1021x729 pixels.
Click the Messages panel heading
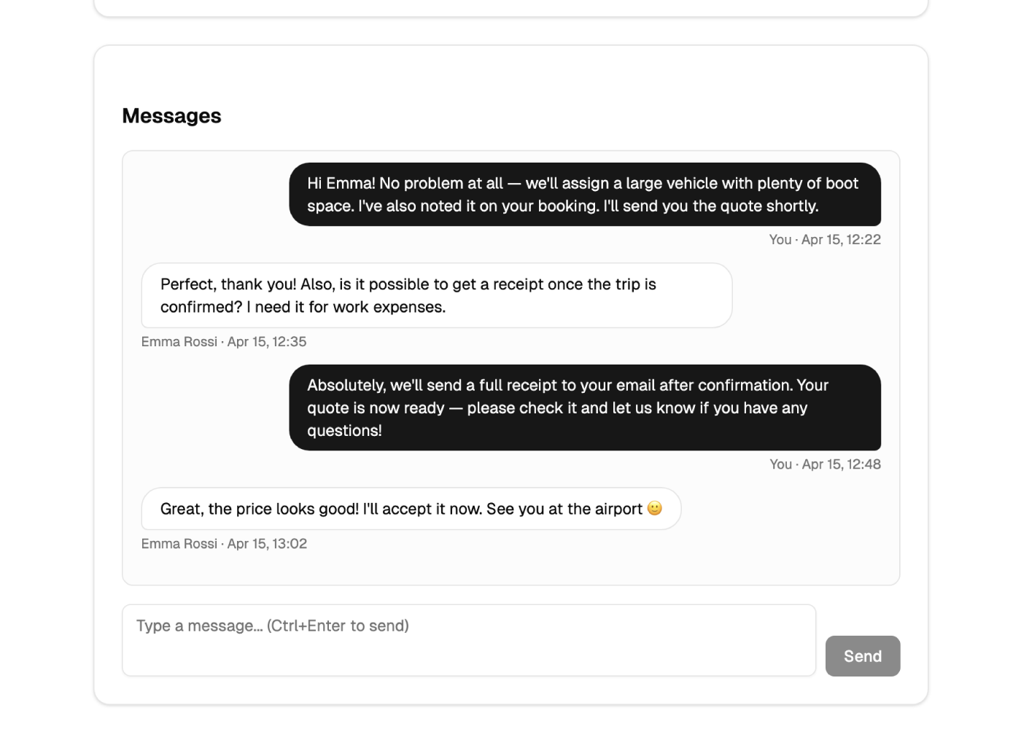coord(171,115)
